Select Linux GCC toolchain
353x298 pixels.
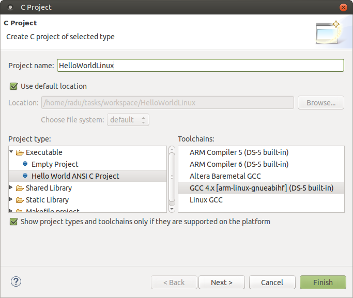coord(206,200)
